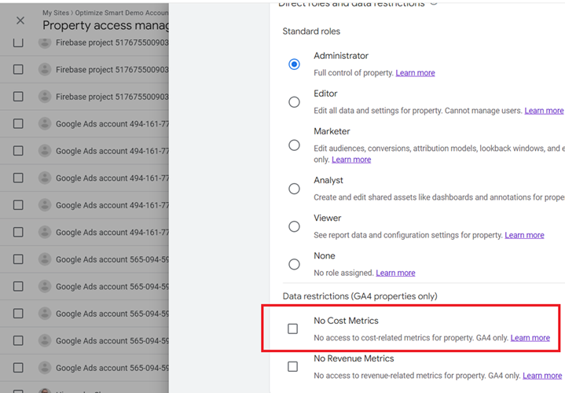Open Learn more link for No Cost Metrics

pos(530,338)
